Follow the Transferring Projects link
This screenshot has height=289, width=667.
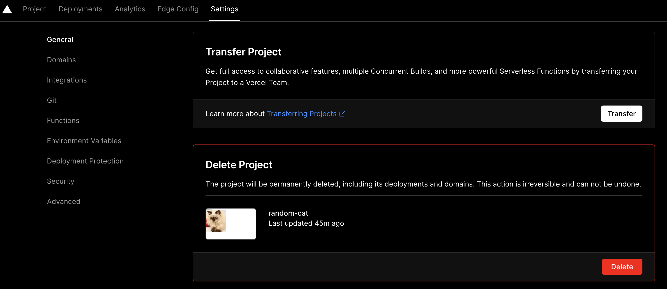302,114
